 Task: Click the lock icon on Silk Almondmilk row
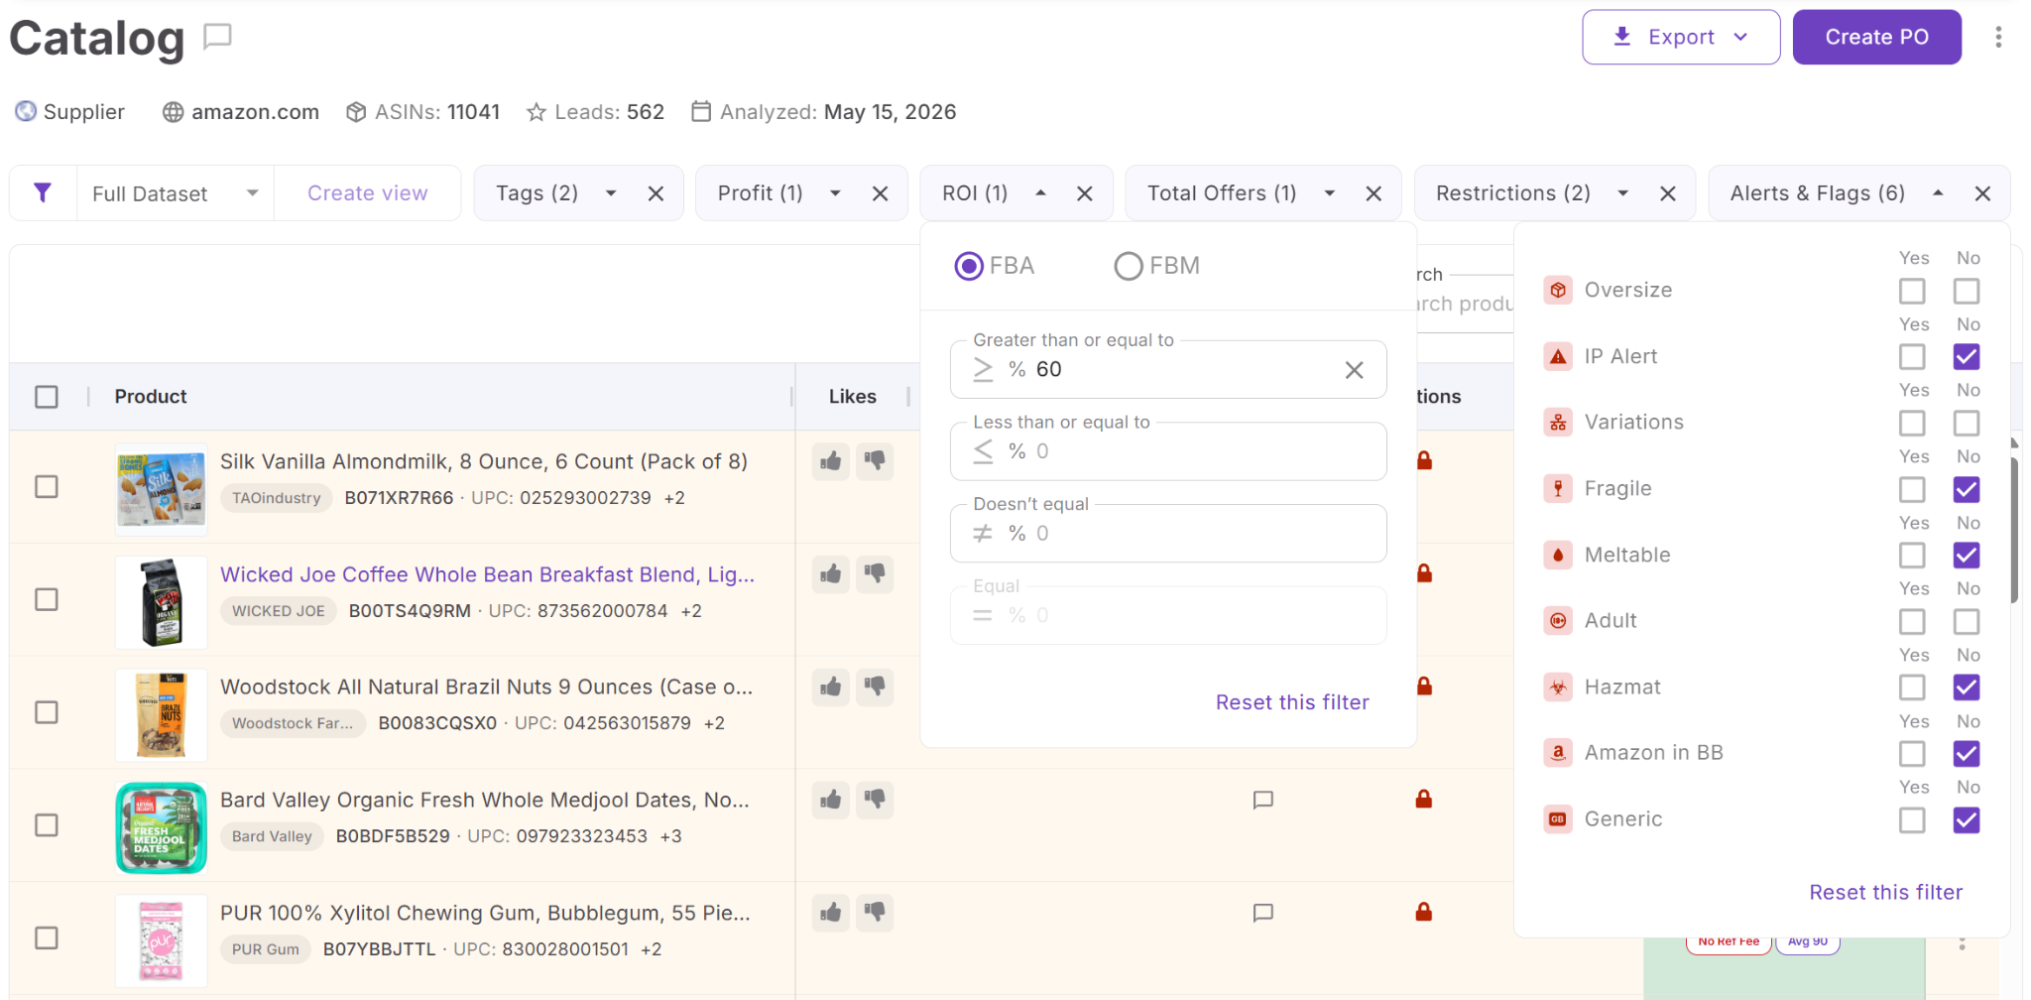(x=1424, y=460)
